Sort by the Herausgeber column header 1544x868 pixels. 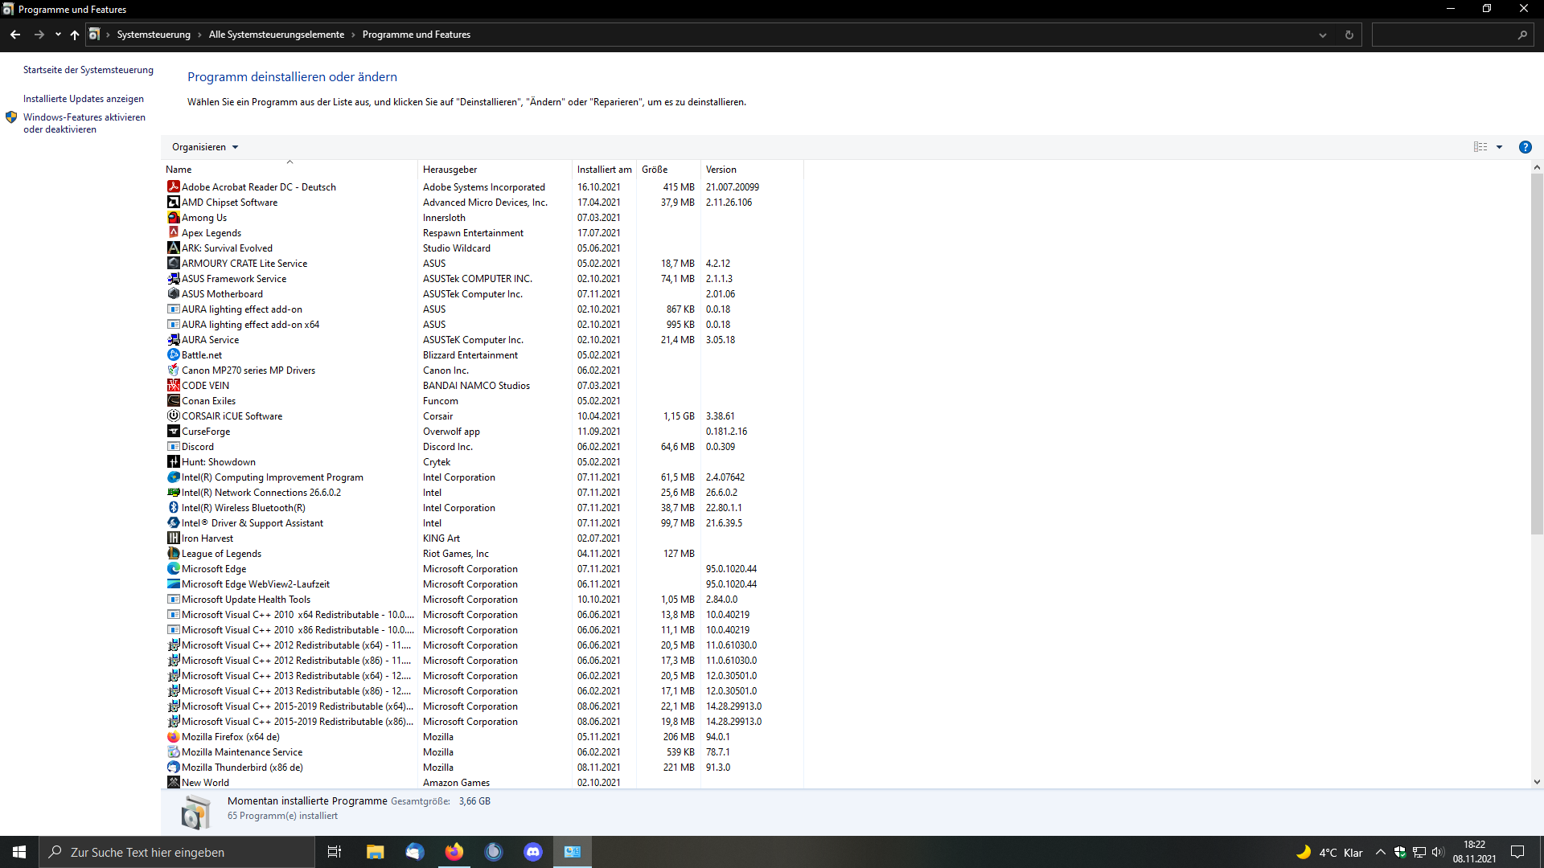coord(450,170)
